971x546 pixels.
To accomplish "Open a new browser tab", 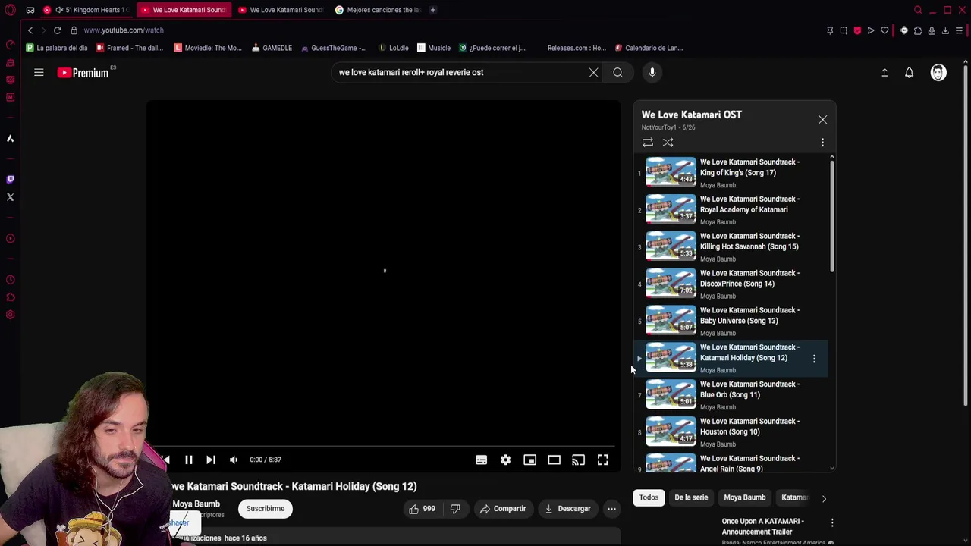I will pos(432,10).
